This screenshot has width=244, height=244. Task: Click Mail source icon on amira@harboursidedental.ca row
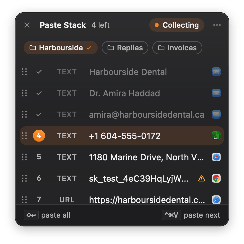point(216,114)
